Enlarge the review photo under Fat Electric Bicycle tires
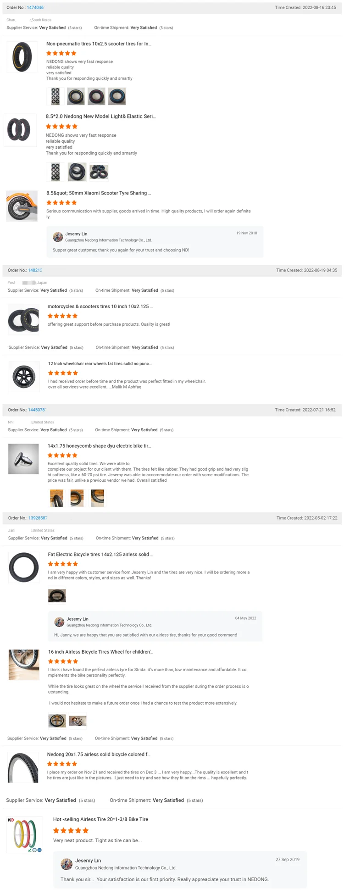The width and height of the screenshot is (344, 895). [x=57, y=596]
